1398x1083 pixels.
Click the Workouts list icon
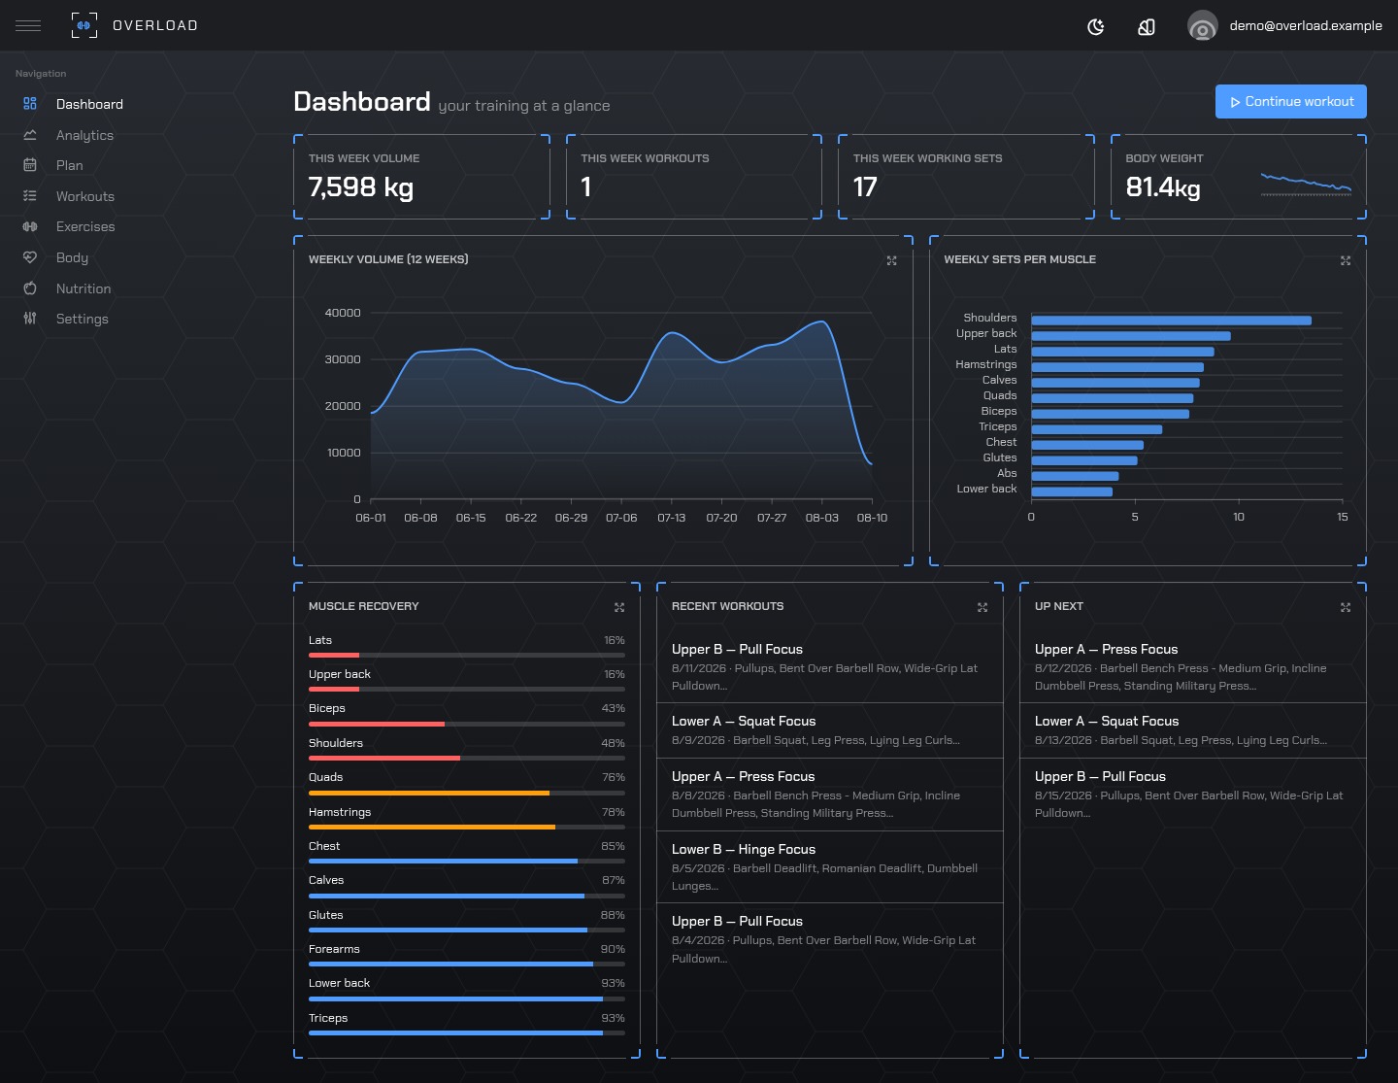click(x=30, y=196)
